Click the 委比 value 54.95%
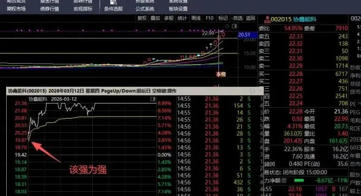Viewport: 361px width, 196px height. point(294,28)
